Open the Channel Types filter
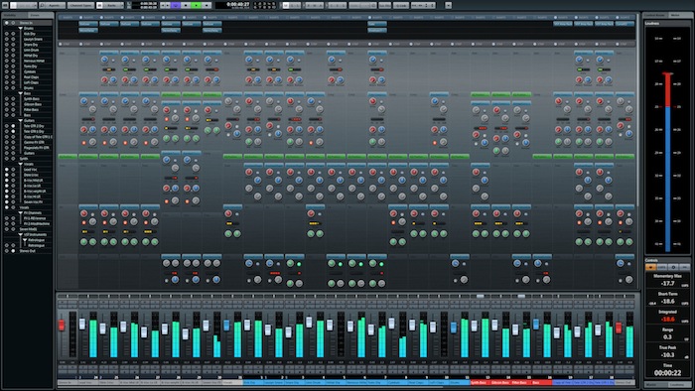The width and height of the screenshot is (695, 391). (80, 5)
